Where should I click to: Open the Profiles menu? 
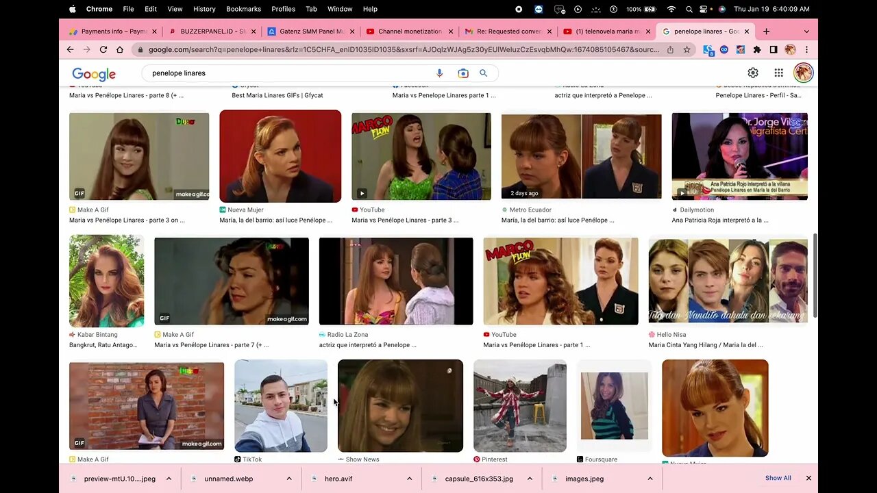tap(283, 9)
